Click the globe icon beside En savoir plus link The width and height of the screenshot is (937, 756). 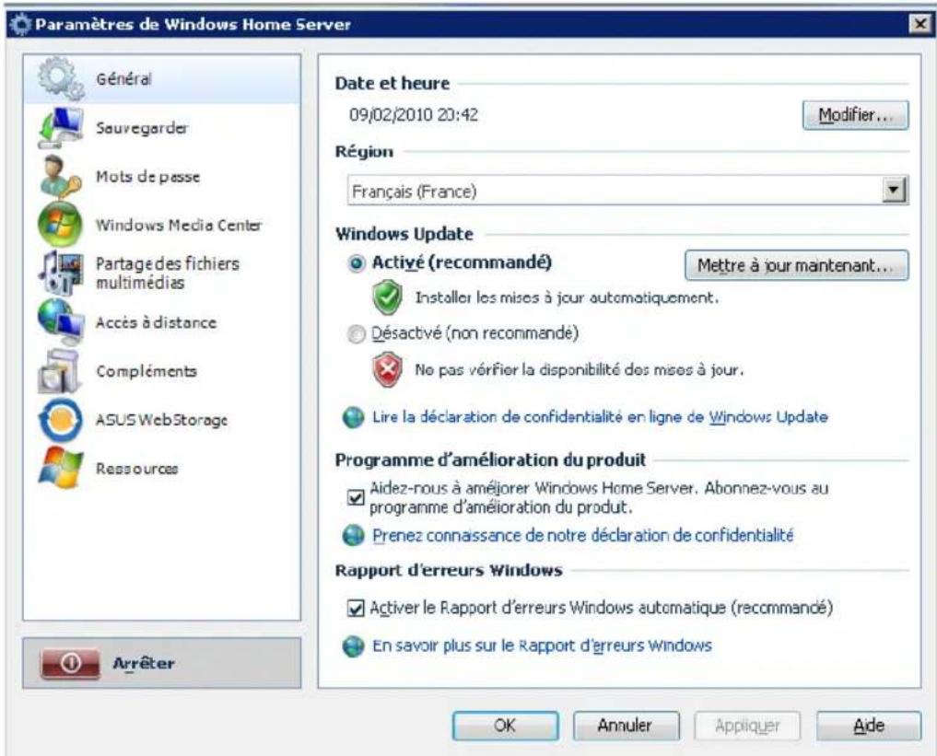pyautogui.click(x=353, y=646)
